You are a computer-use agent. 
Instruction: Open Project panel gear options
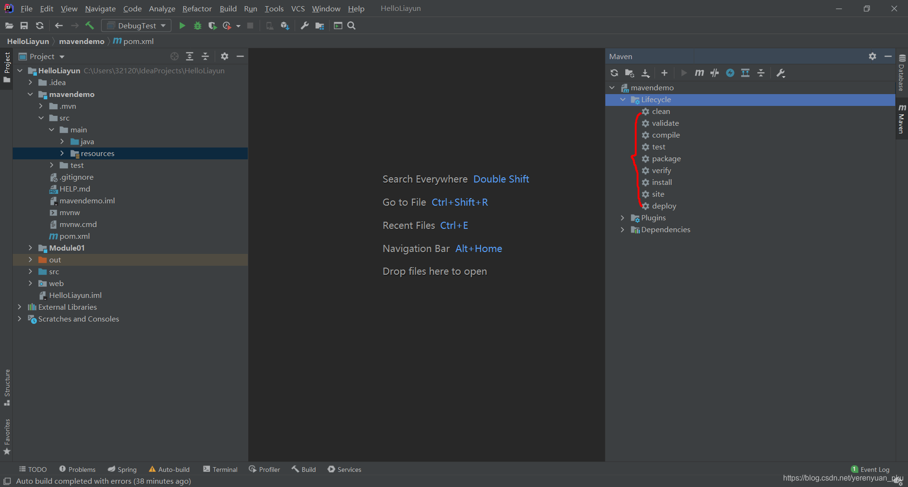[x=225, y=56]
